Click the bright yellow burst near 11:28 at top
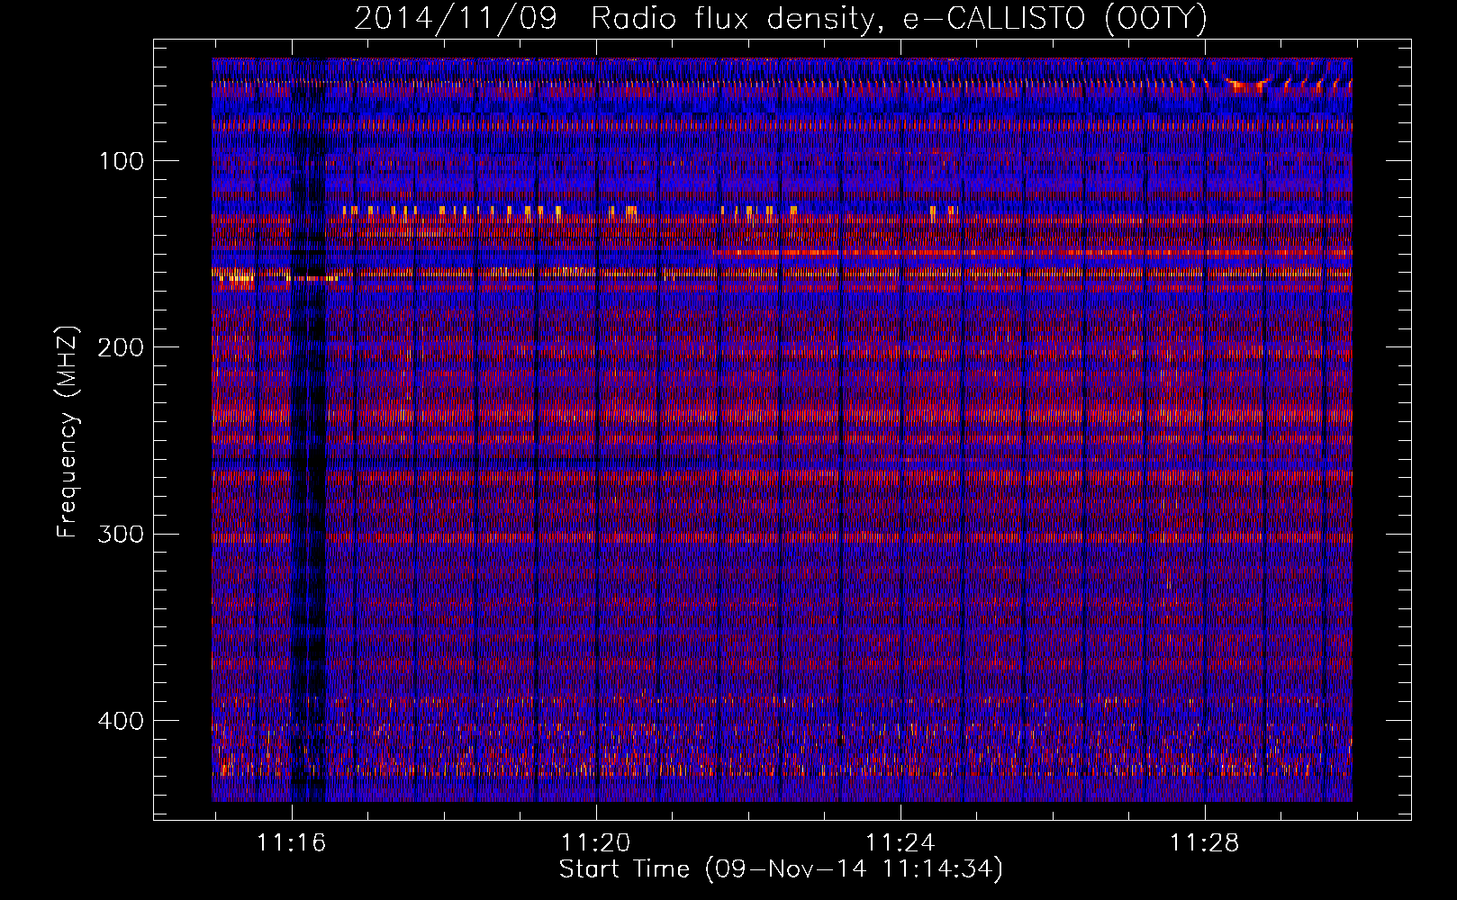Screen dimensions: 1457x900 1246,85
